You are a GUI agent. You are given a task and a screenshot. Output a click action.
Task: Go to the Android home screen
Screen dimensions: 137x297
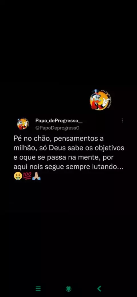(x=68, y=289)
